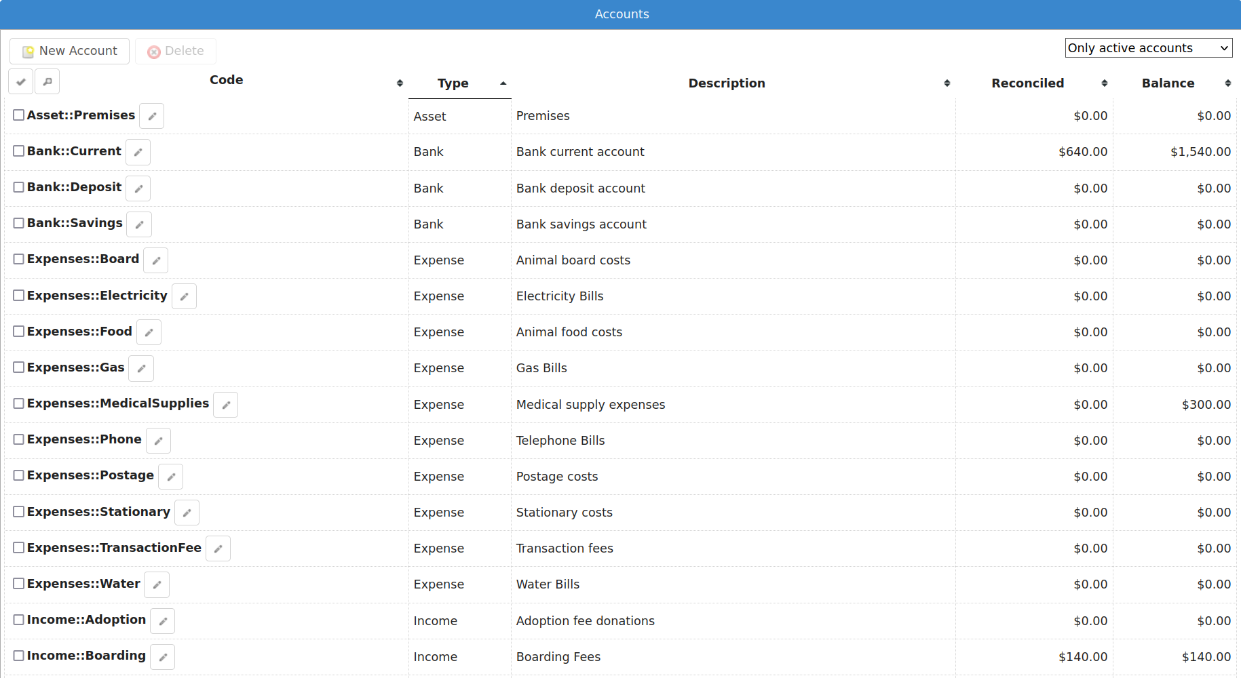Edit Expenses::TransactionFee via pencil icon
The height and width of the screenshot is (678, 1241).
[218, 549]
